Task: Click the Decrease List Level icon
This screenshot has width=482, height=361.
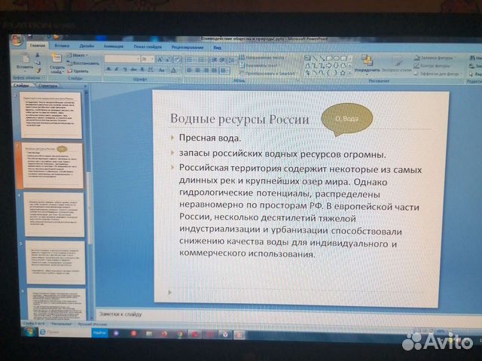Action: [x=214, y=60]
